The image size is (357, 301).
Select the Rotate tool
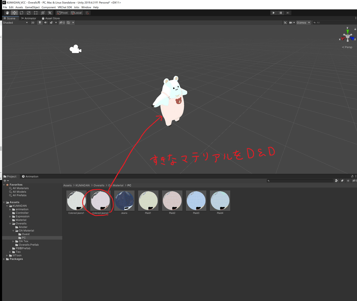pos(21,13)
